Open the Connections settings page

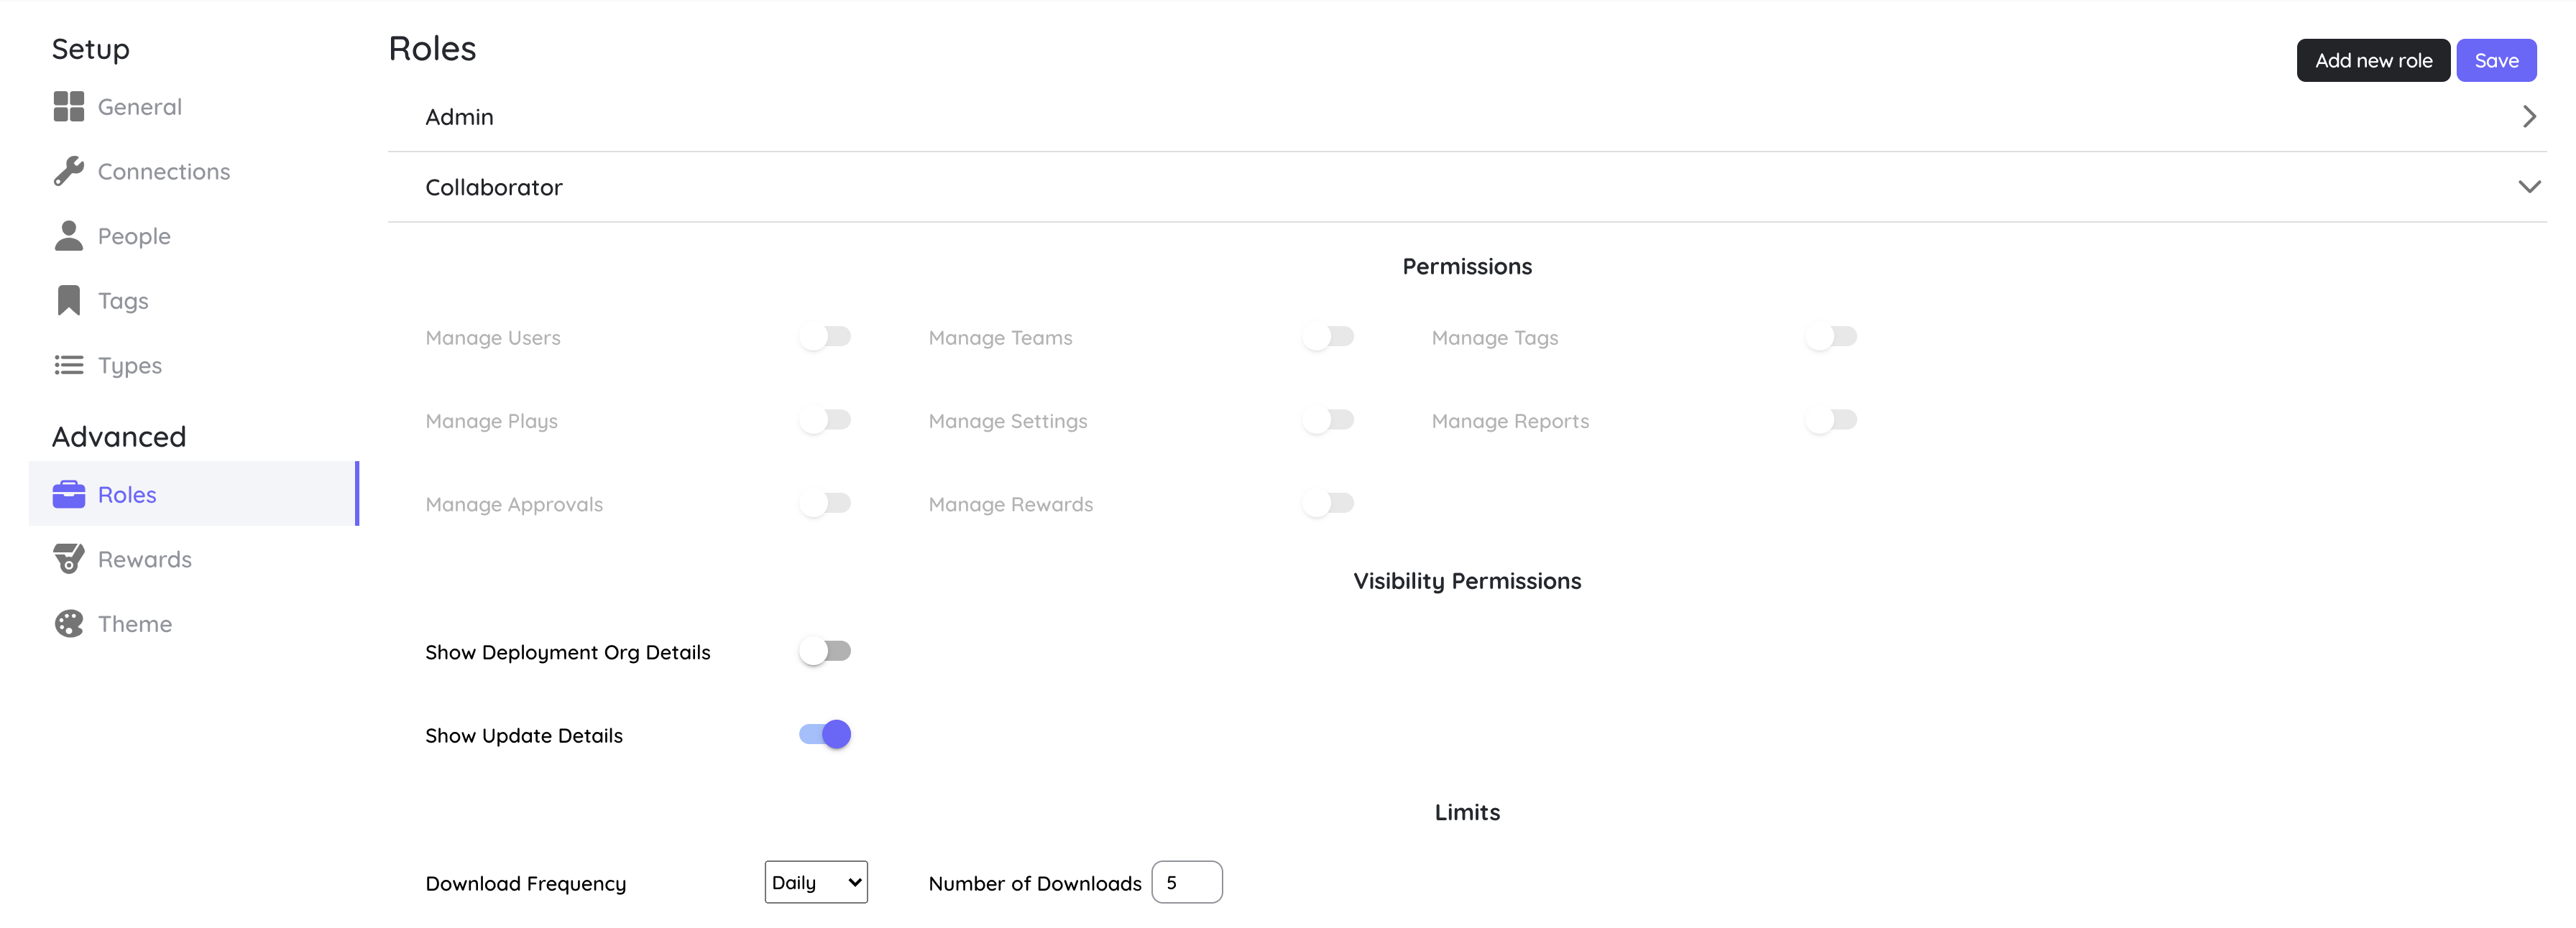(x=163, y=172)
